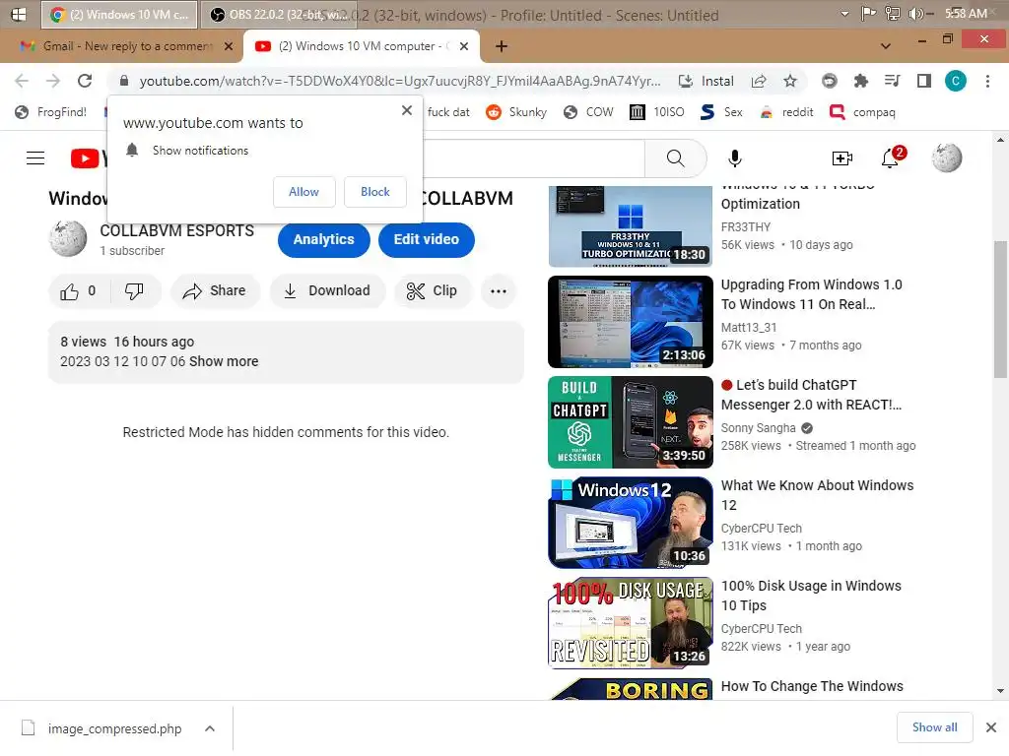Image resolution: width=1009 pixels, height=756 pixels.
Task: Click the Create video camera icon
Action: pos(841,158)
